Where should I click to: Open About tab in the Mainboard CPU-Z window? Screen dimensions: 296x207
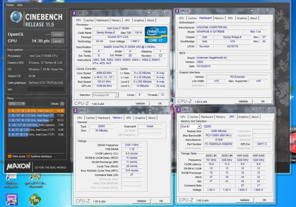click(x=254, y=18)
